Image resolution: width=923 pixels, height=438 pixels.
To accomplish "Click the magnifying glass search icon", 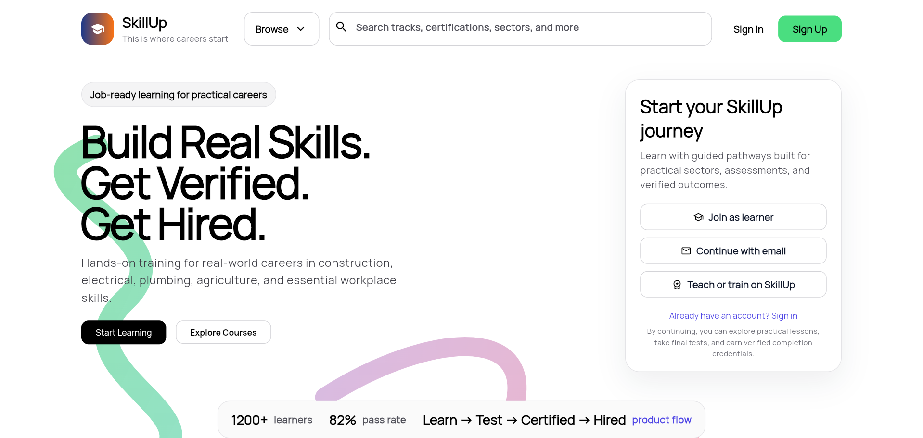I will coord(341,27).
